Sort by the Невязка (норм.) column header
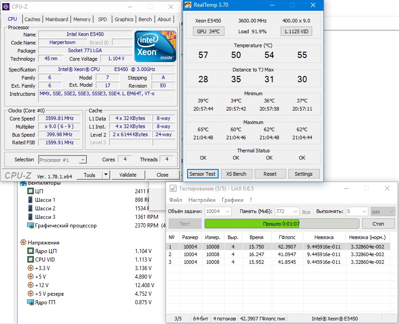 click(x=368, y=237)
